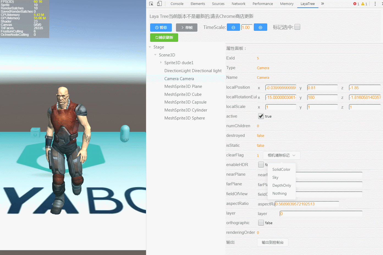This screenshot has height=255, width=383.
Task: Click the localPosition y input field
Action: [322, 88]
